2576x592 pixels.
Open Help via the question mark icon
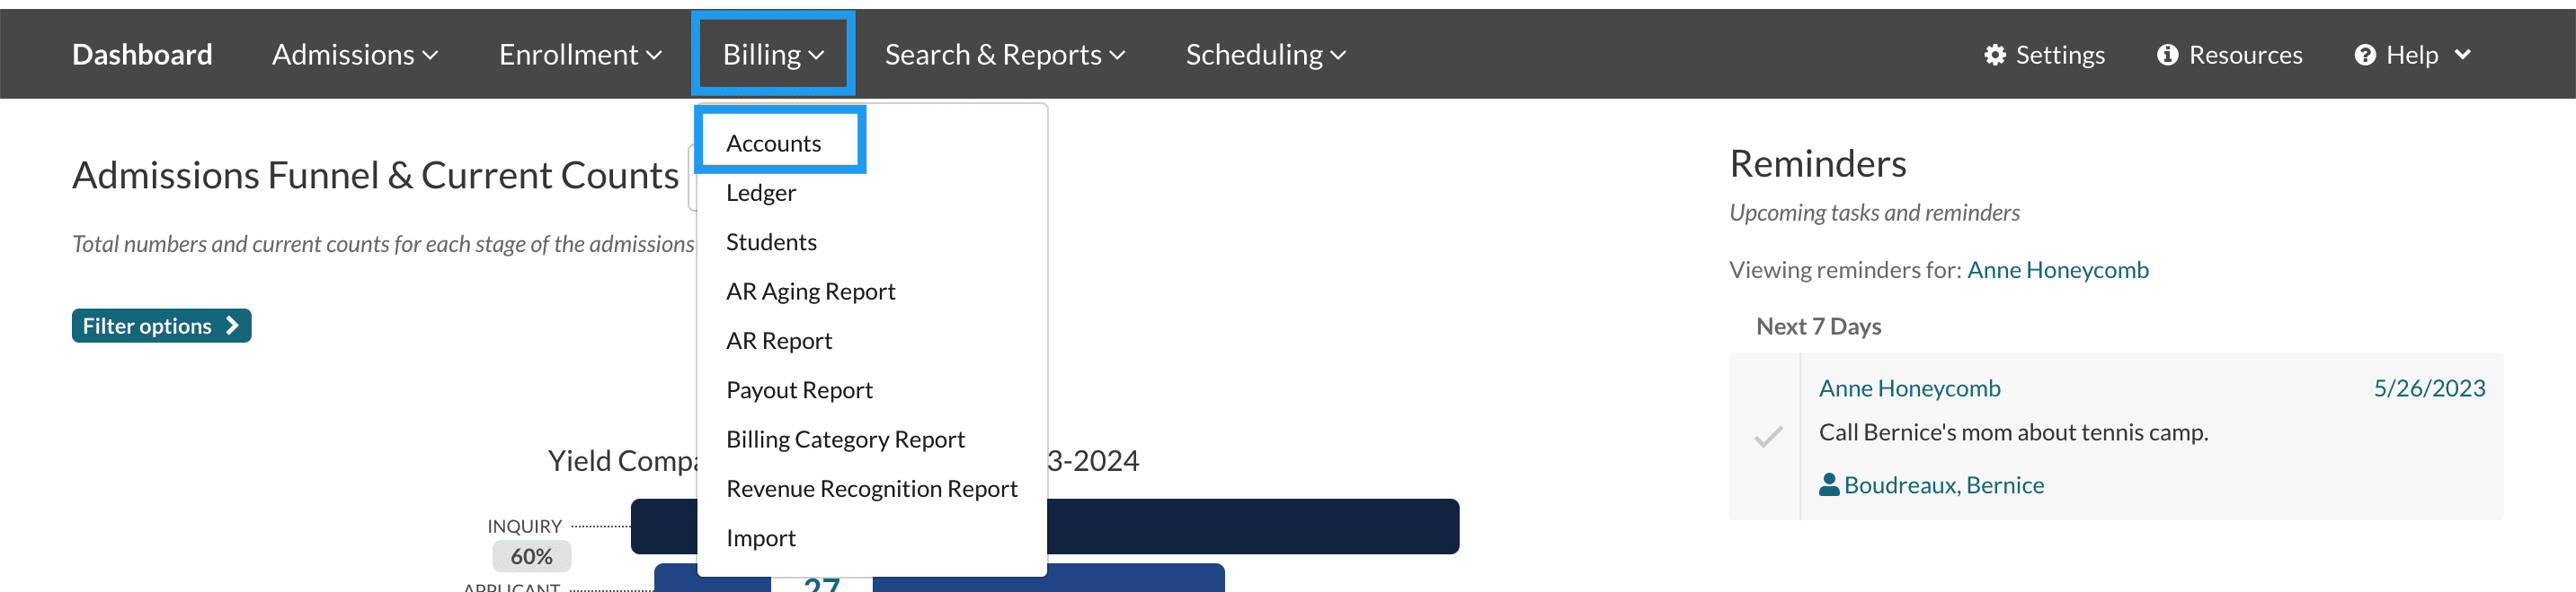pos(2364,55)
